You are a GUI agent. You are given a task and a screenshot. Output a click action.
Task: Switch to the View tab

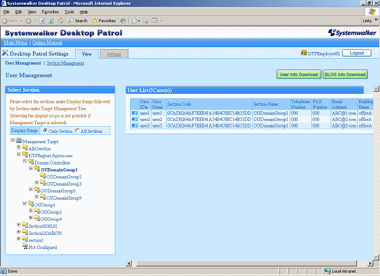tap(87, 54)
